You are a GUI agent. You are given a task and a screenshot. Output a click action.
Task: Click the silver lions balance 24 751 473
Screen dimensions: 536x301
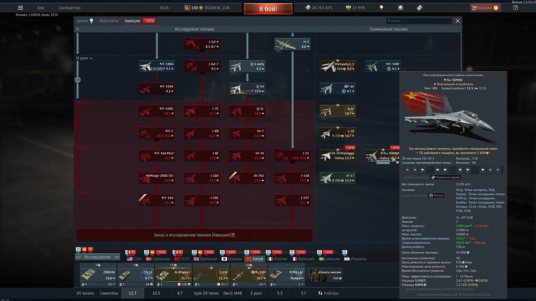[x=318, y=7]
